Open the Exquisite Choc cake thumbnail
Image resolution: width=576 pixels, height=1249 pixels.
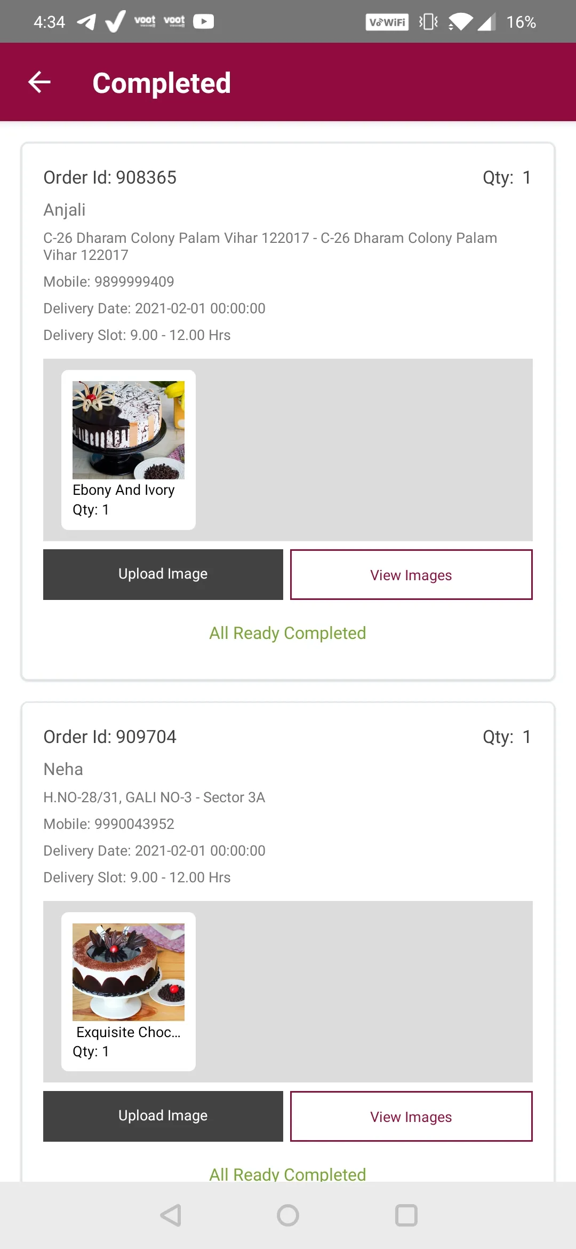pos(129,972)
